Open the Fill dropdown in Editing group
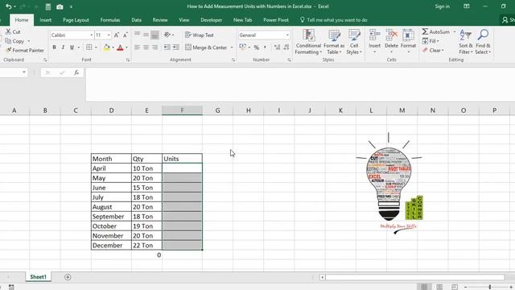 click(431, 41)
